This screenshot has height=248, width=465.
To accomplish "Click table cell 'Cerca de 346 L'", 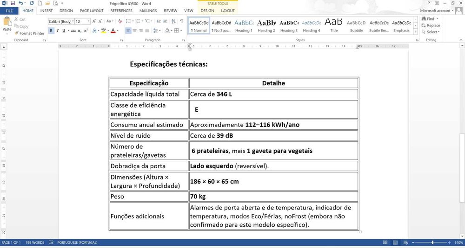I will coord(273,94).
